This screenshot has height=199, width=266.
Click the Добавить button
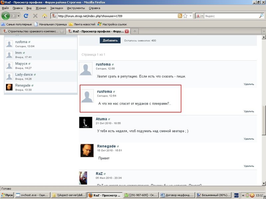(x=110, y=40)
